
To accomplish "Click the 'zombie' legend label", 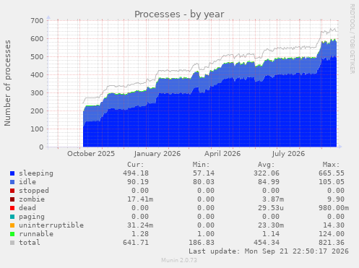I will tap(32, 199).
